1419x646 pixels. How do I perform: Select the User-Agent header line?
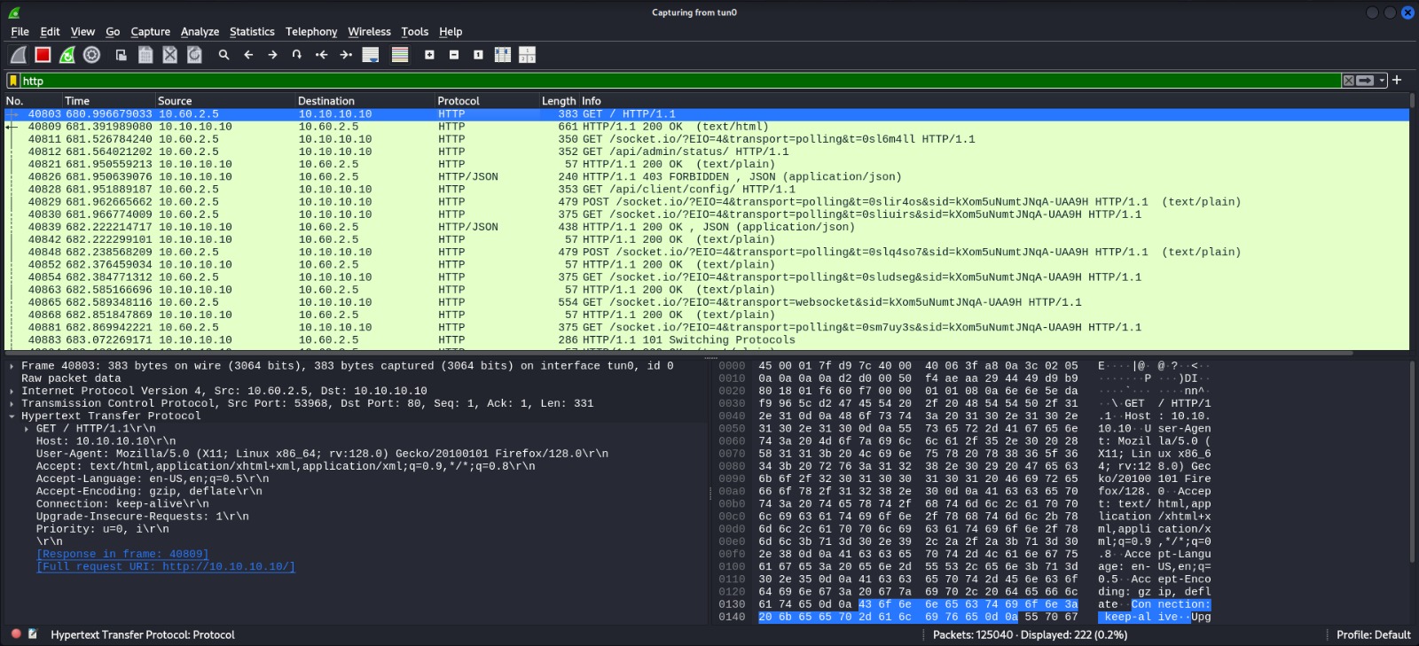pyautogui.click(x=322, y=453)
